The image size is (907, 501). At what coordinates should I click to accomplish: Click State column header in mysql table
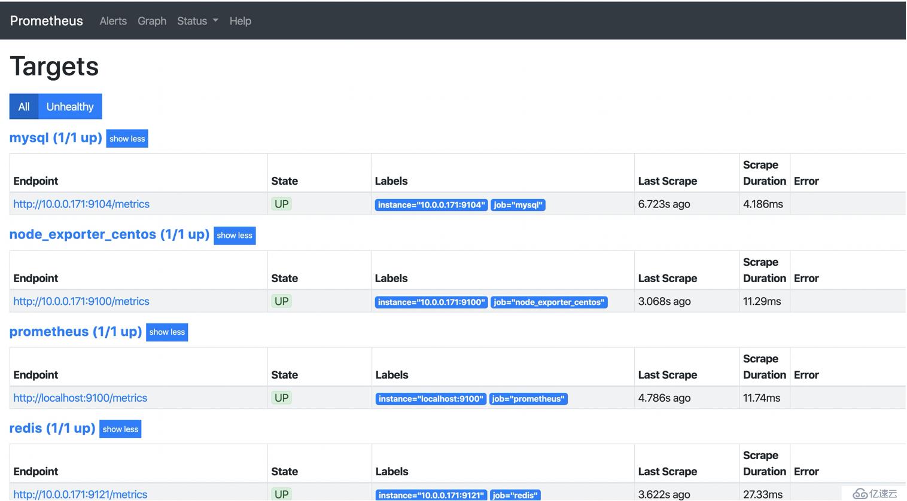click(285, 181)
